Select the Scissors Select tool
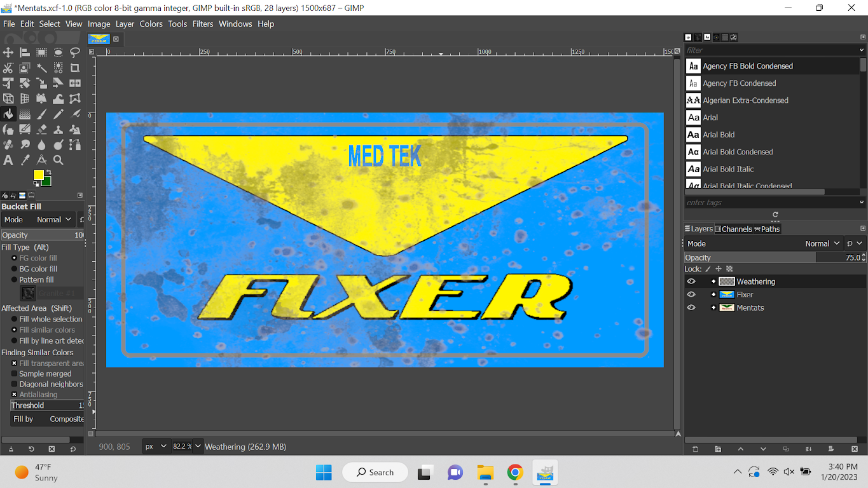Viewport: 868px width, 488px height. (8, 67)
